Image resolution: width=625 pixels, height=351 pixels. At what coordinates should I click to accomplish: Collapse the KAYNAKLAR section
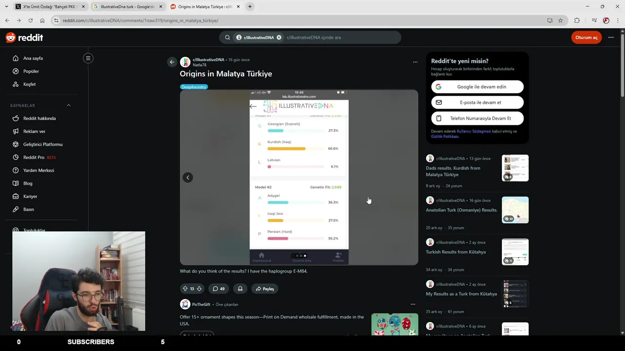click(x=68, y=105)
